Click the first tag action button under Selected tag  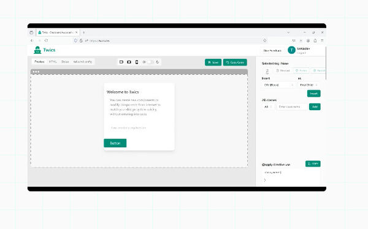pos(283,70)
